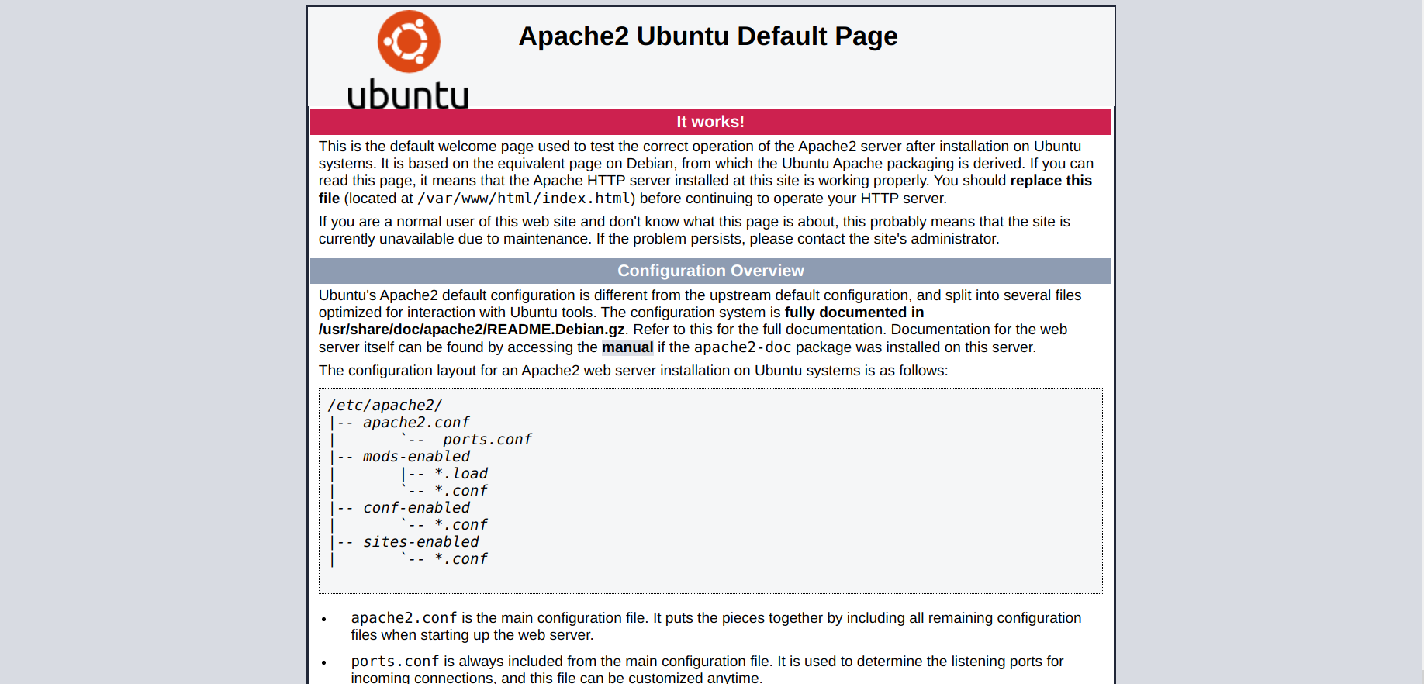The width and height of the screenshot is (1424, 684).
Task: Click the Configuration Overview section header
Action: pos(710,271)
